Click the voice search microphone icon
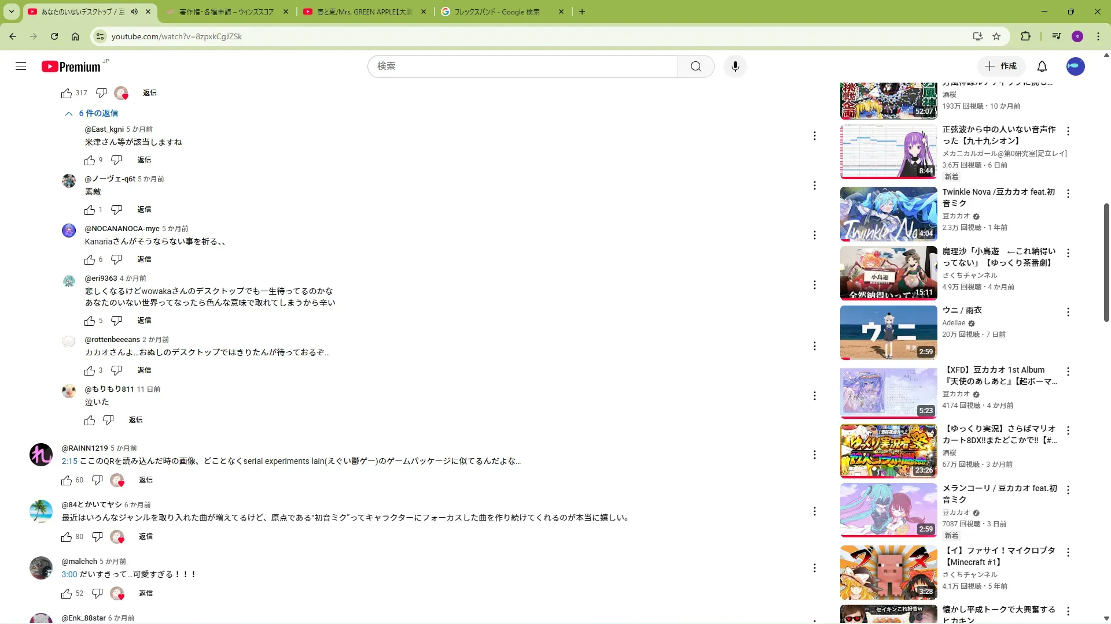The image size is (1111, 624). pos(735,66)
